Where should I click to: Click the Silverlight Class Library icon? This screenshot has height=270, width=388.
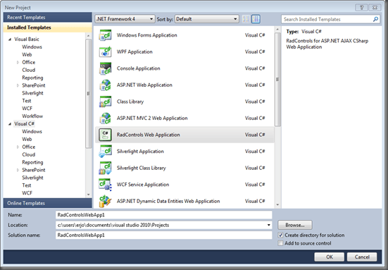(105, 168)
